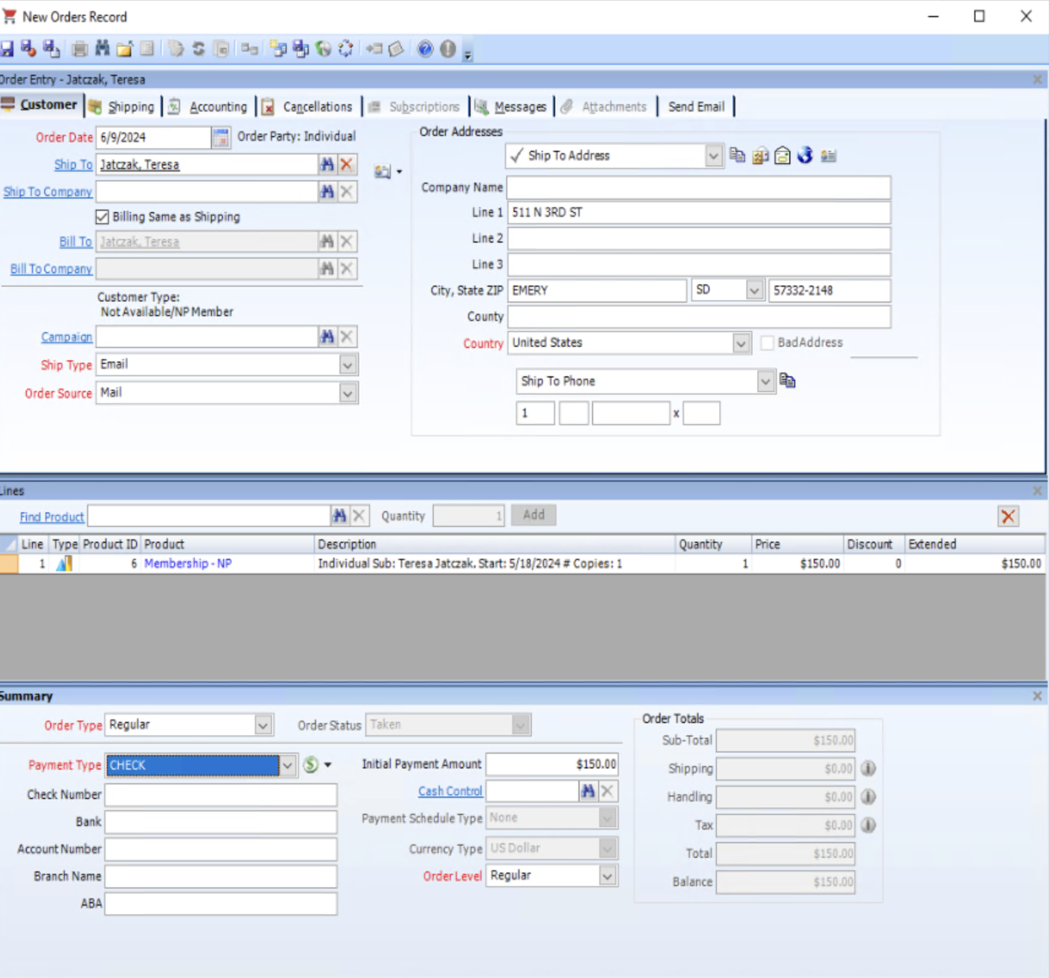Screen dimensions: 1049x978
Task: Open the Cancellations tab
Action: click(316, 106)
